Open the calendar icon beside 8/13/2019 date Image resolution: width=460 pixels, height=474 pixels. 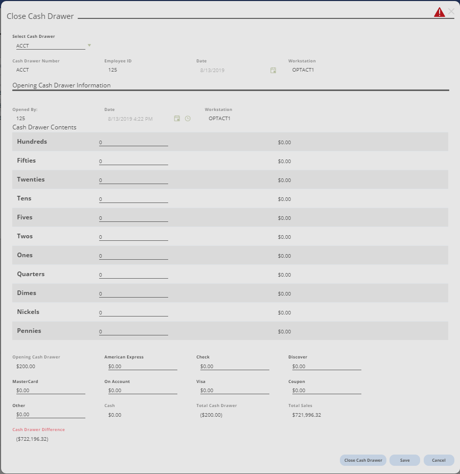click(x=273, y=70)
